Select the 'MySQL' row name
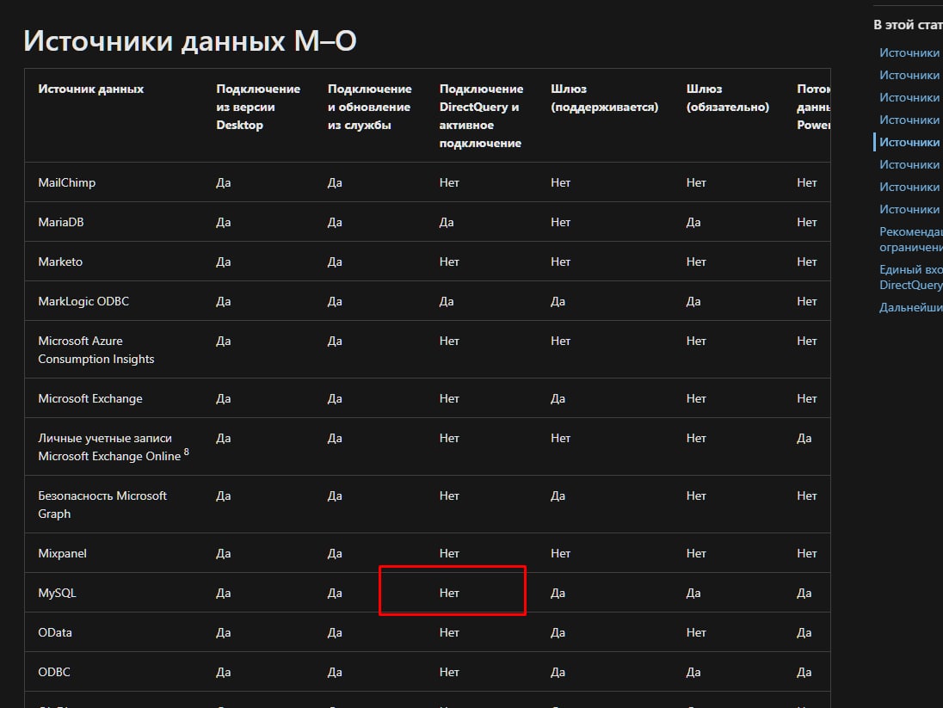This screenshot has width=943, height=708. click(x=57, y=593)
